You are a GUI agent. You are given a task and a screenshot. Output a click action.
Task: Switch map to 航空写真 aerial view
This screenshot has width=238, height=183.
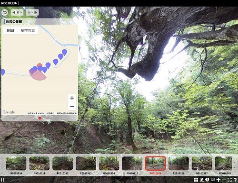28,30
